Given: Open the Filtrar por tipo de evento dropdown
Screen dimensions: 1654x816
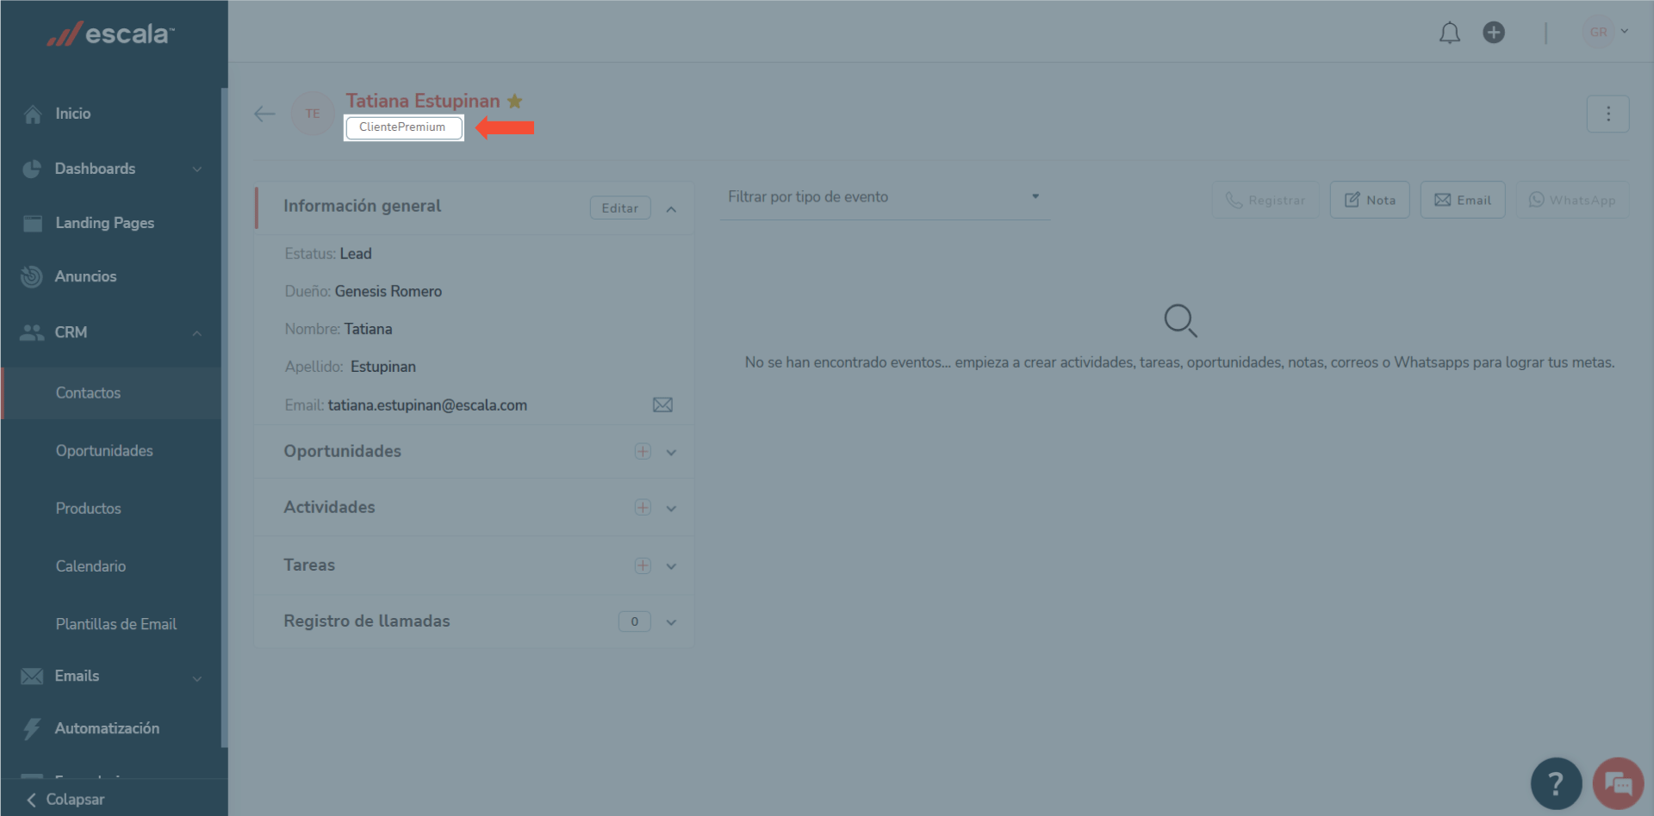Looking at the screenshot, I should click(885, 197).
